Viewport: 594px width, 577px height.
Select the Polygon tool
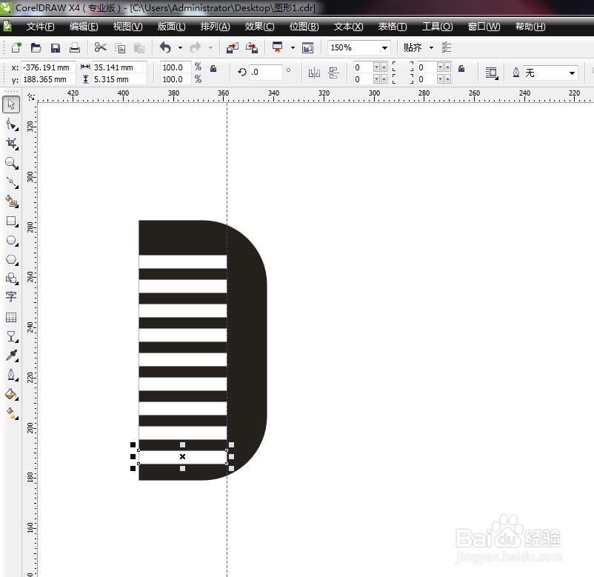tap(12, 260)
